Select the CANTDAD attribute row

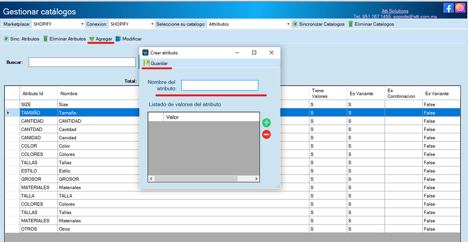(x=232, y=130)
